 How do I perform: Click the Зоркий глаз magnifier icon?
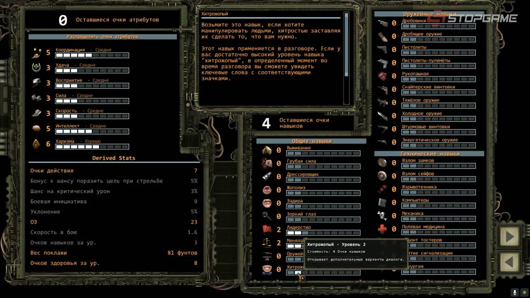coord(267,216)
